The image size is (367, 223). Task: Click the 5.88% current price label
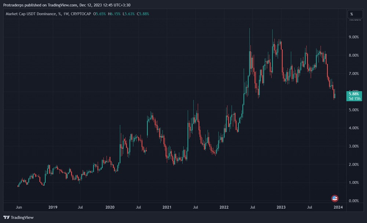click(353, 94)
